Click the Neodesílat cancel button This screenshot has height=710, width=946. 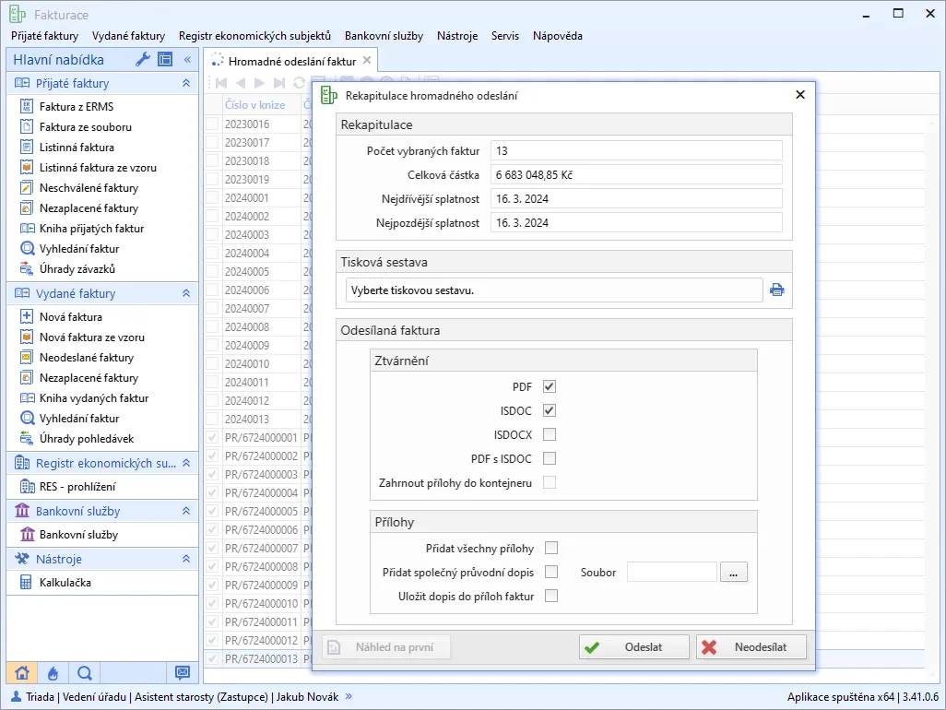(751, 647)
